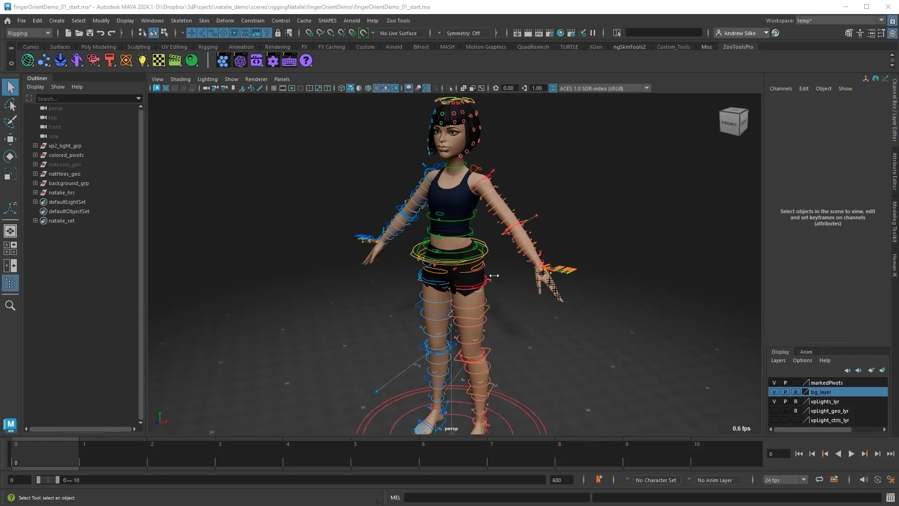Open the Rigging menu set dropdown
This screenshot has width=899, height=506.
pos(29,33)
